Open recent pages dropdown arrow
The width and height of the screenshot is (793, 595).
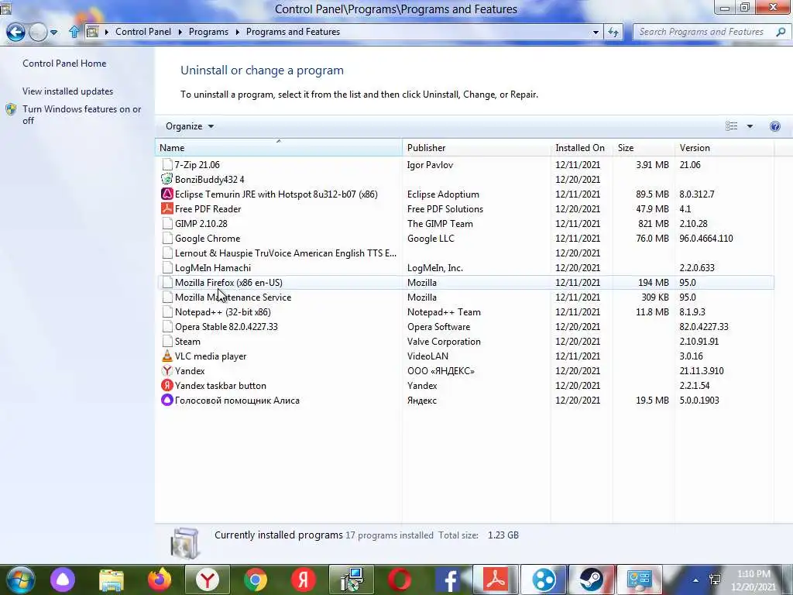click(x=53, y=33)
